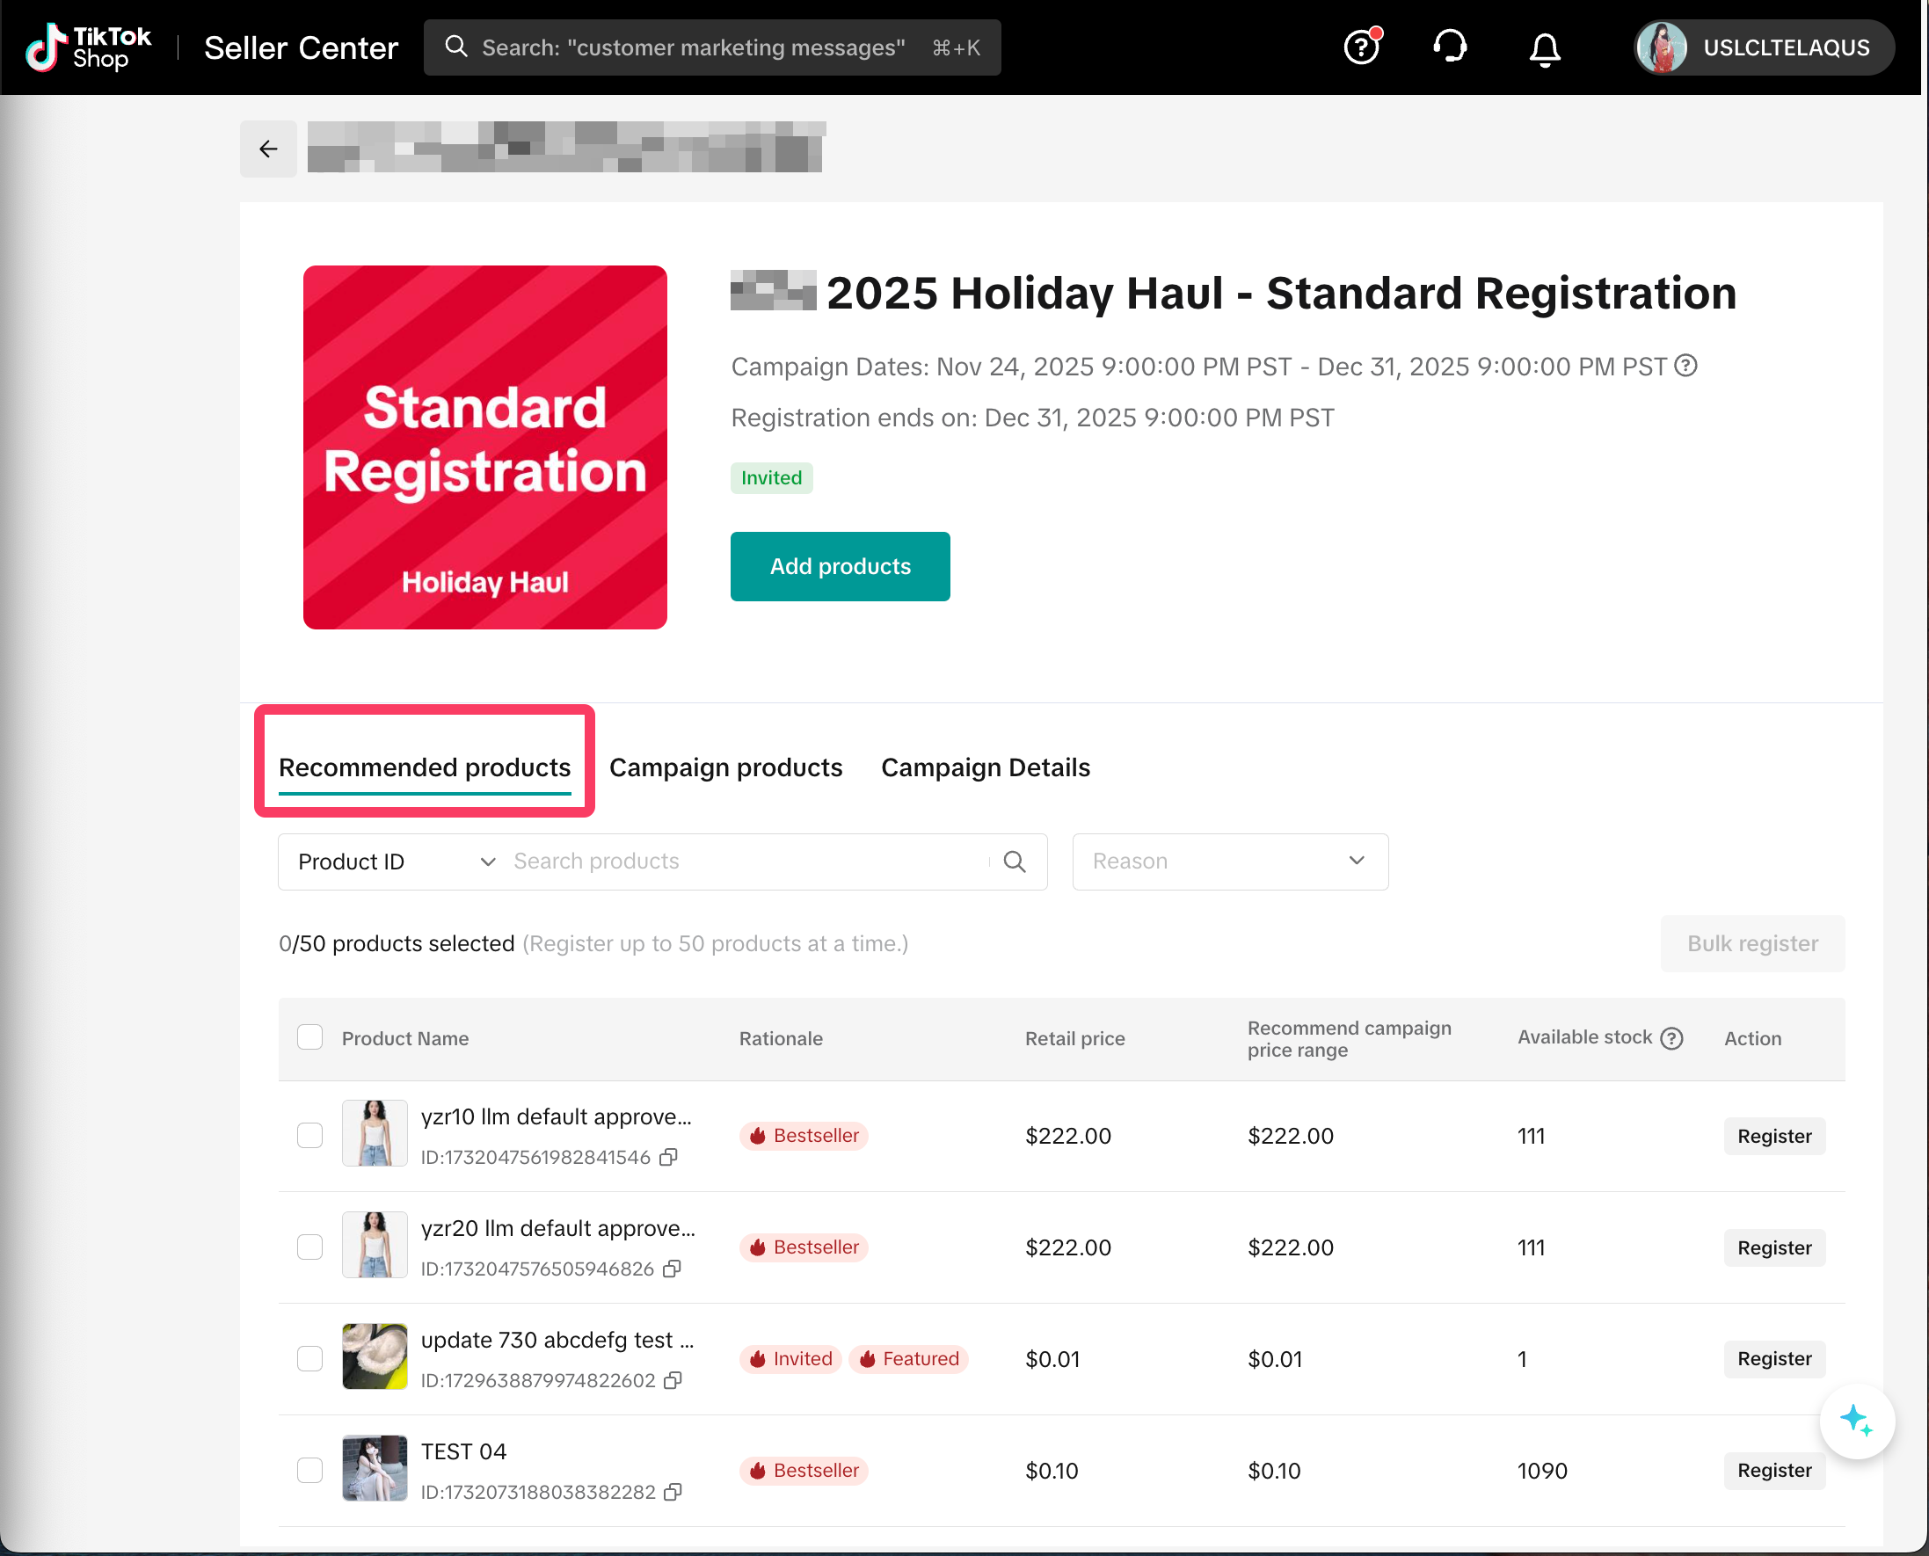1929x1556 pixels.
Task: Click the Search products input field
Action: [744, 862]
